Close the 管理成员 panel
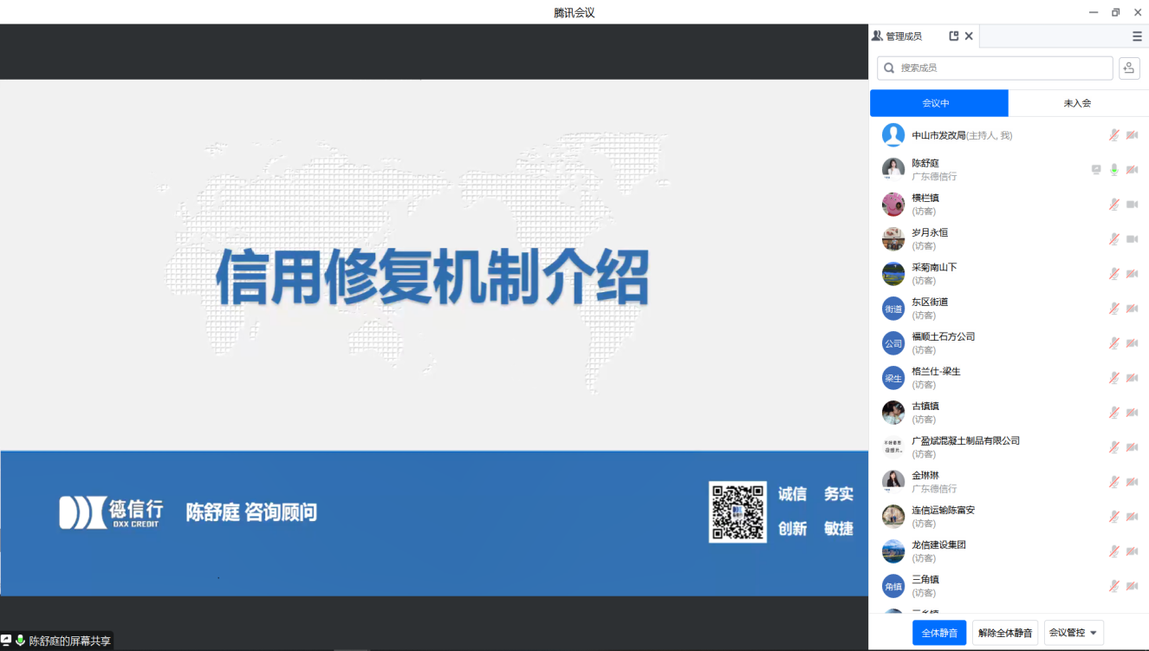 click(x=969, y=36)
